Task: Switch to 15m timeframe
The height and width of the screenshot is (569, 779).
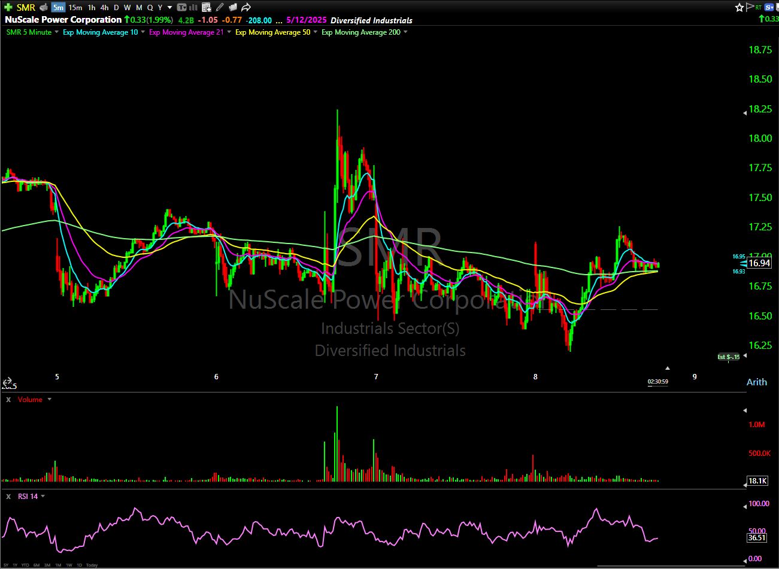Action: click(x=75, y=8)
